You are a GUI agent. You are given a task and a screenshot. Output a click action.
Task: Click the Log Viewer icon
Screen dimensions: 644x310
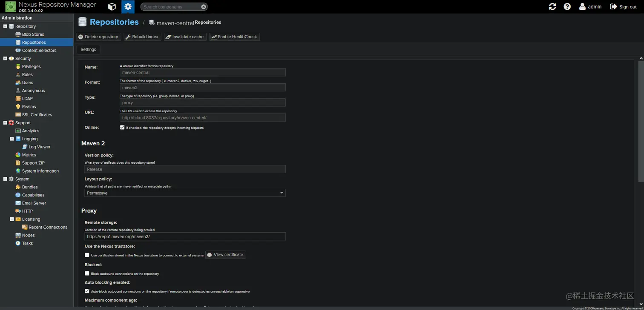coord(25,147)
